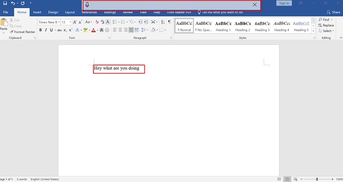343x182 pixels.
Task: Sort the selected text alphabetically
Action: (x=163, y=22)
